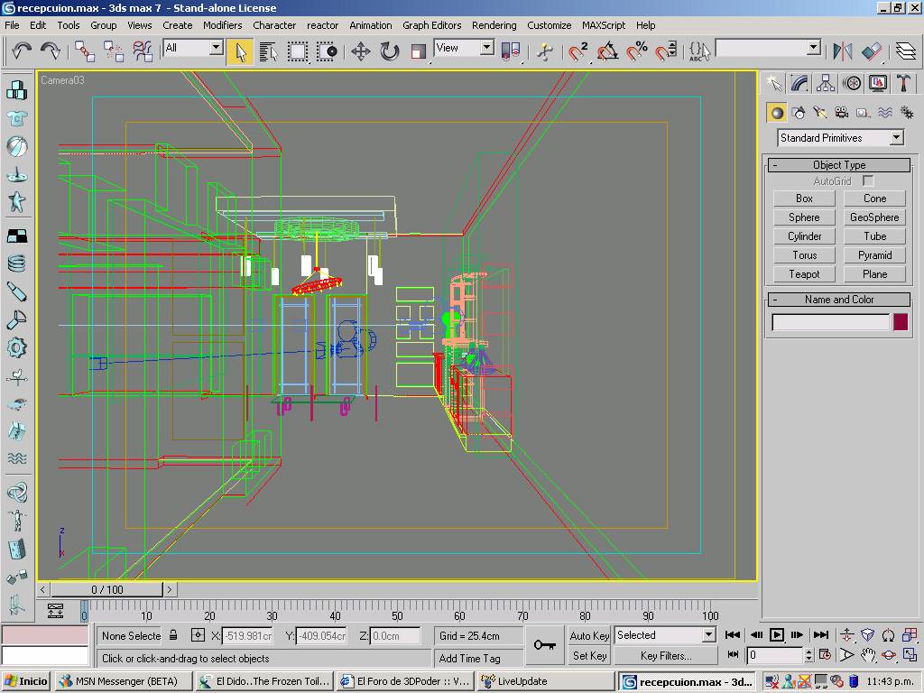Open the Graph Editors menu

tap(432, 25)
